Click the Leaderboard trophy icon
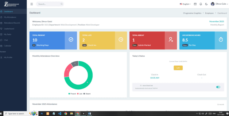Viewport: 229px width, 116px height. pyautogui.click(x=1, y=29)
